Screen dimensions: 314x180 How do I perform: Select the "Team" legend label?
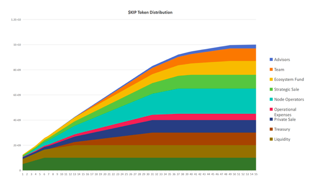(x=279, y=70)
